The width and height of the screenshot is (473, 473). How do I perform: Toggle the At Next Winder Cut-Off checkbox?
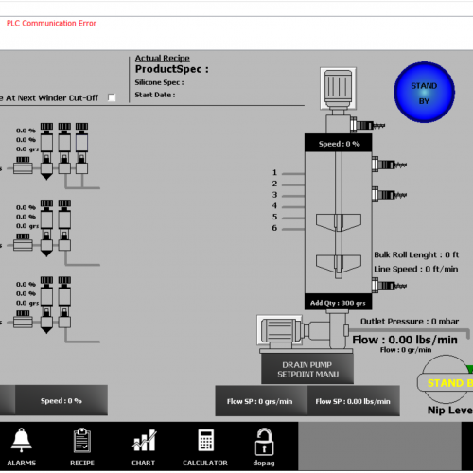point(112,97)
